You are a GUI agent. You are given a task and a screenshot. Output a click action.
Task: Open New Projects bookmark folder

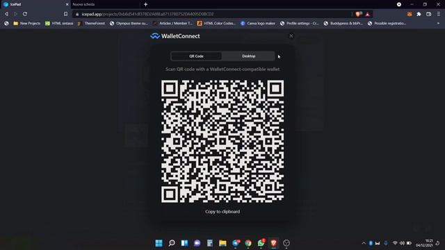pos(27,24)
